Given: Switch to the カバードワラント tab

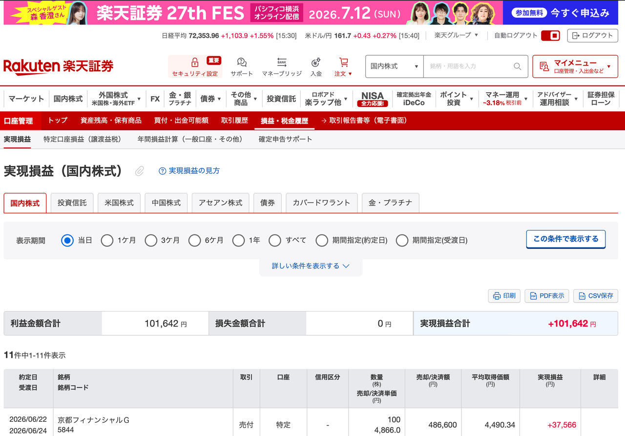Looking at the screenshot, I should (322, 203).
